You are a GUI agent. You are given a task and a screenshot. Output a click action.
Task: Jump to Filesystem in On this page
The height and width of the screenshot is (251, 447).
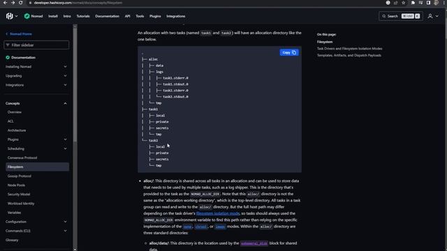click(325, 42)
